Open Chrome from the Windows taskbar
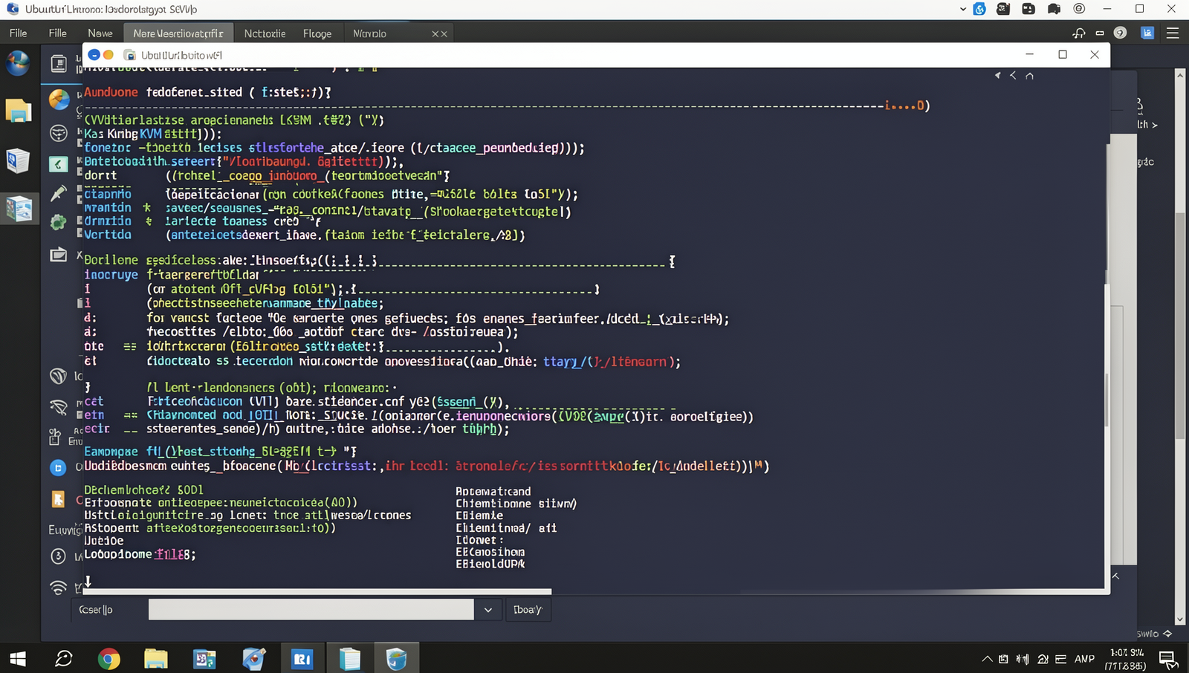 pyautogui.click(x=109, y=659)
